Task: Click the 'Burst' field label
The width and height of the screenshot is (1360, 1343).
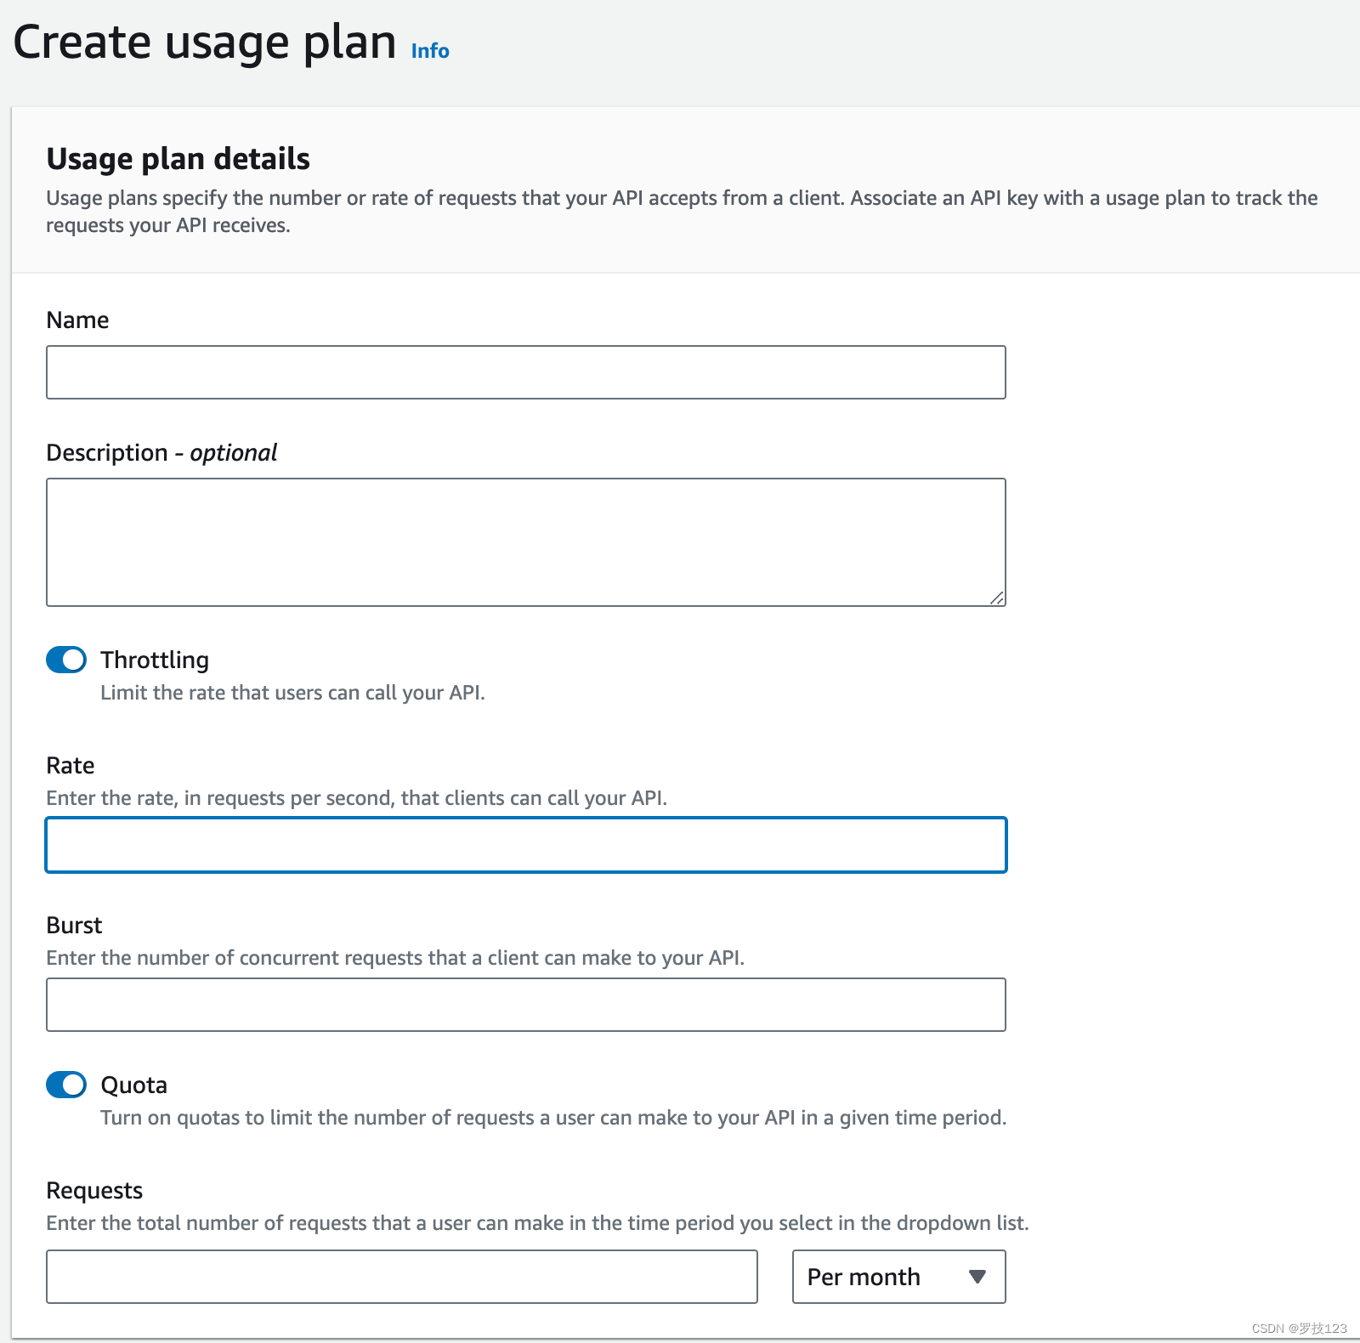Action: 74,925
